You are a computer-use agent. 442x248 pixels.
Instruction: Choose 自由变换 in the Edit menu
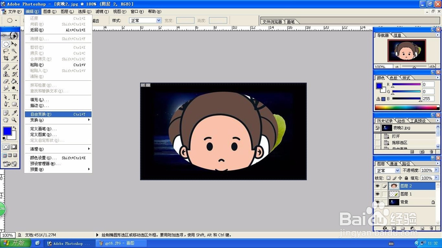point(58,114)
